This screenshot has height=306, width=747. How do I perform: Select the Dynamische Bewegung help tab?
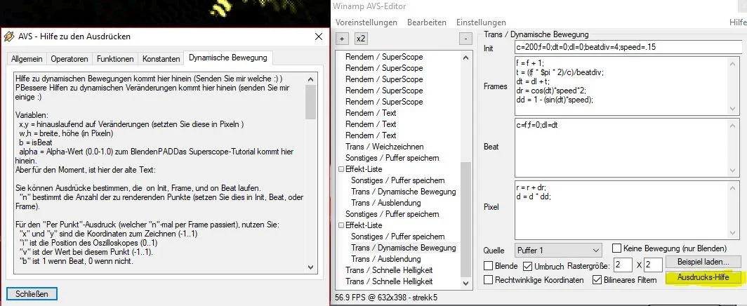tap(227, 58)
